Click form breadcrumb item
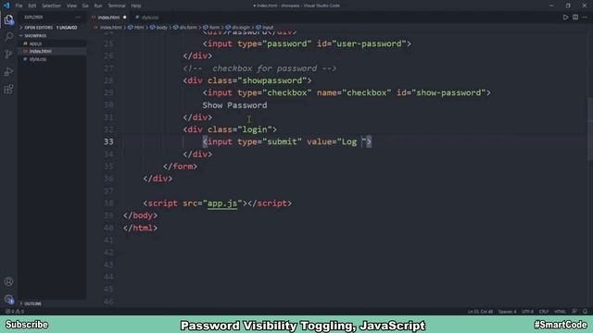 point(211,27)
